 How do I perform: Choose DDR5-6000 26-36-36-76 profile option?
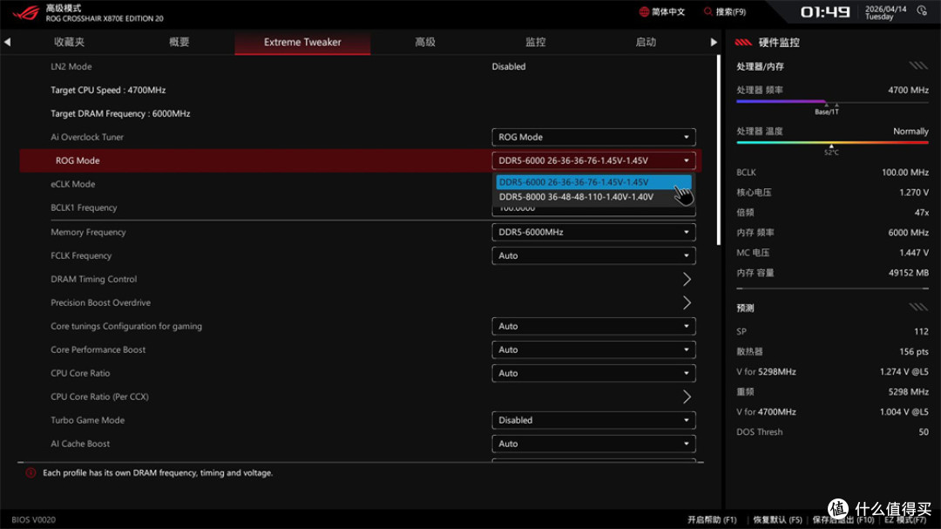point(593,182)
